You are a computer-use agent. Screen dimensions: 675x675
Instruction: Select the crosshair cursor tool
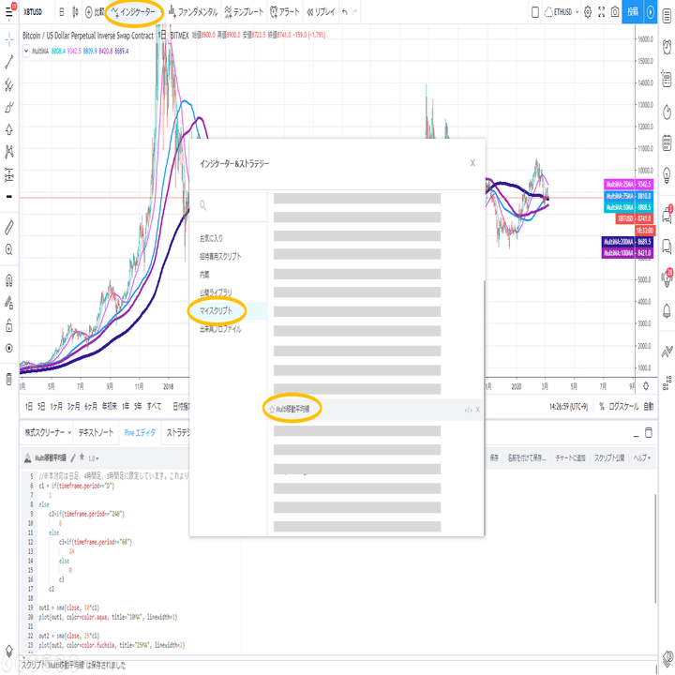pos(9,40)
